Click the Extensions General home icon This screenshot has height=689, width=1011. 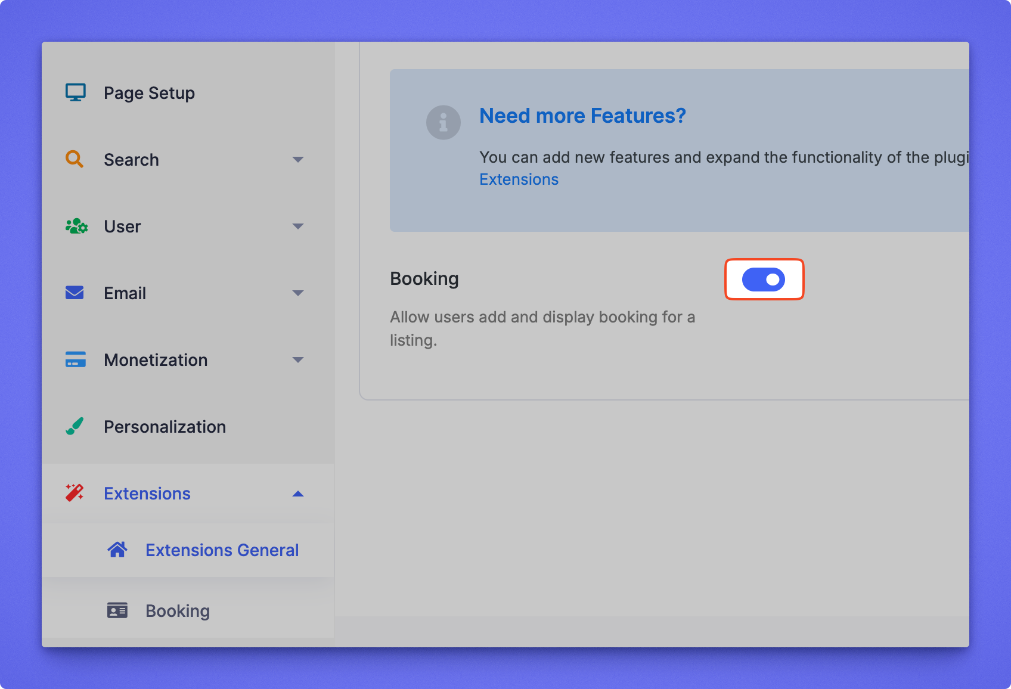click(x=117, y=550)
